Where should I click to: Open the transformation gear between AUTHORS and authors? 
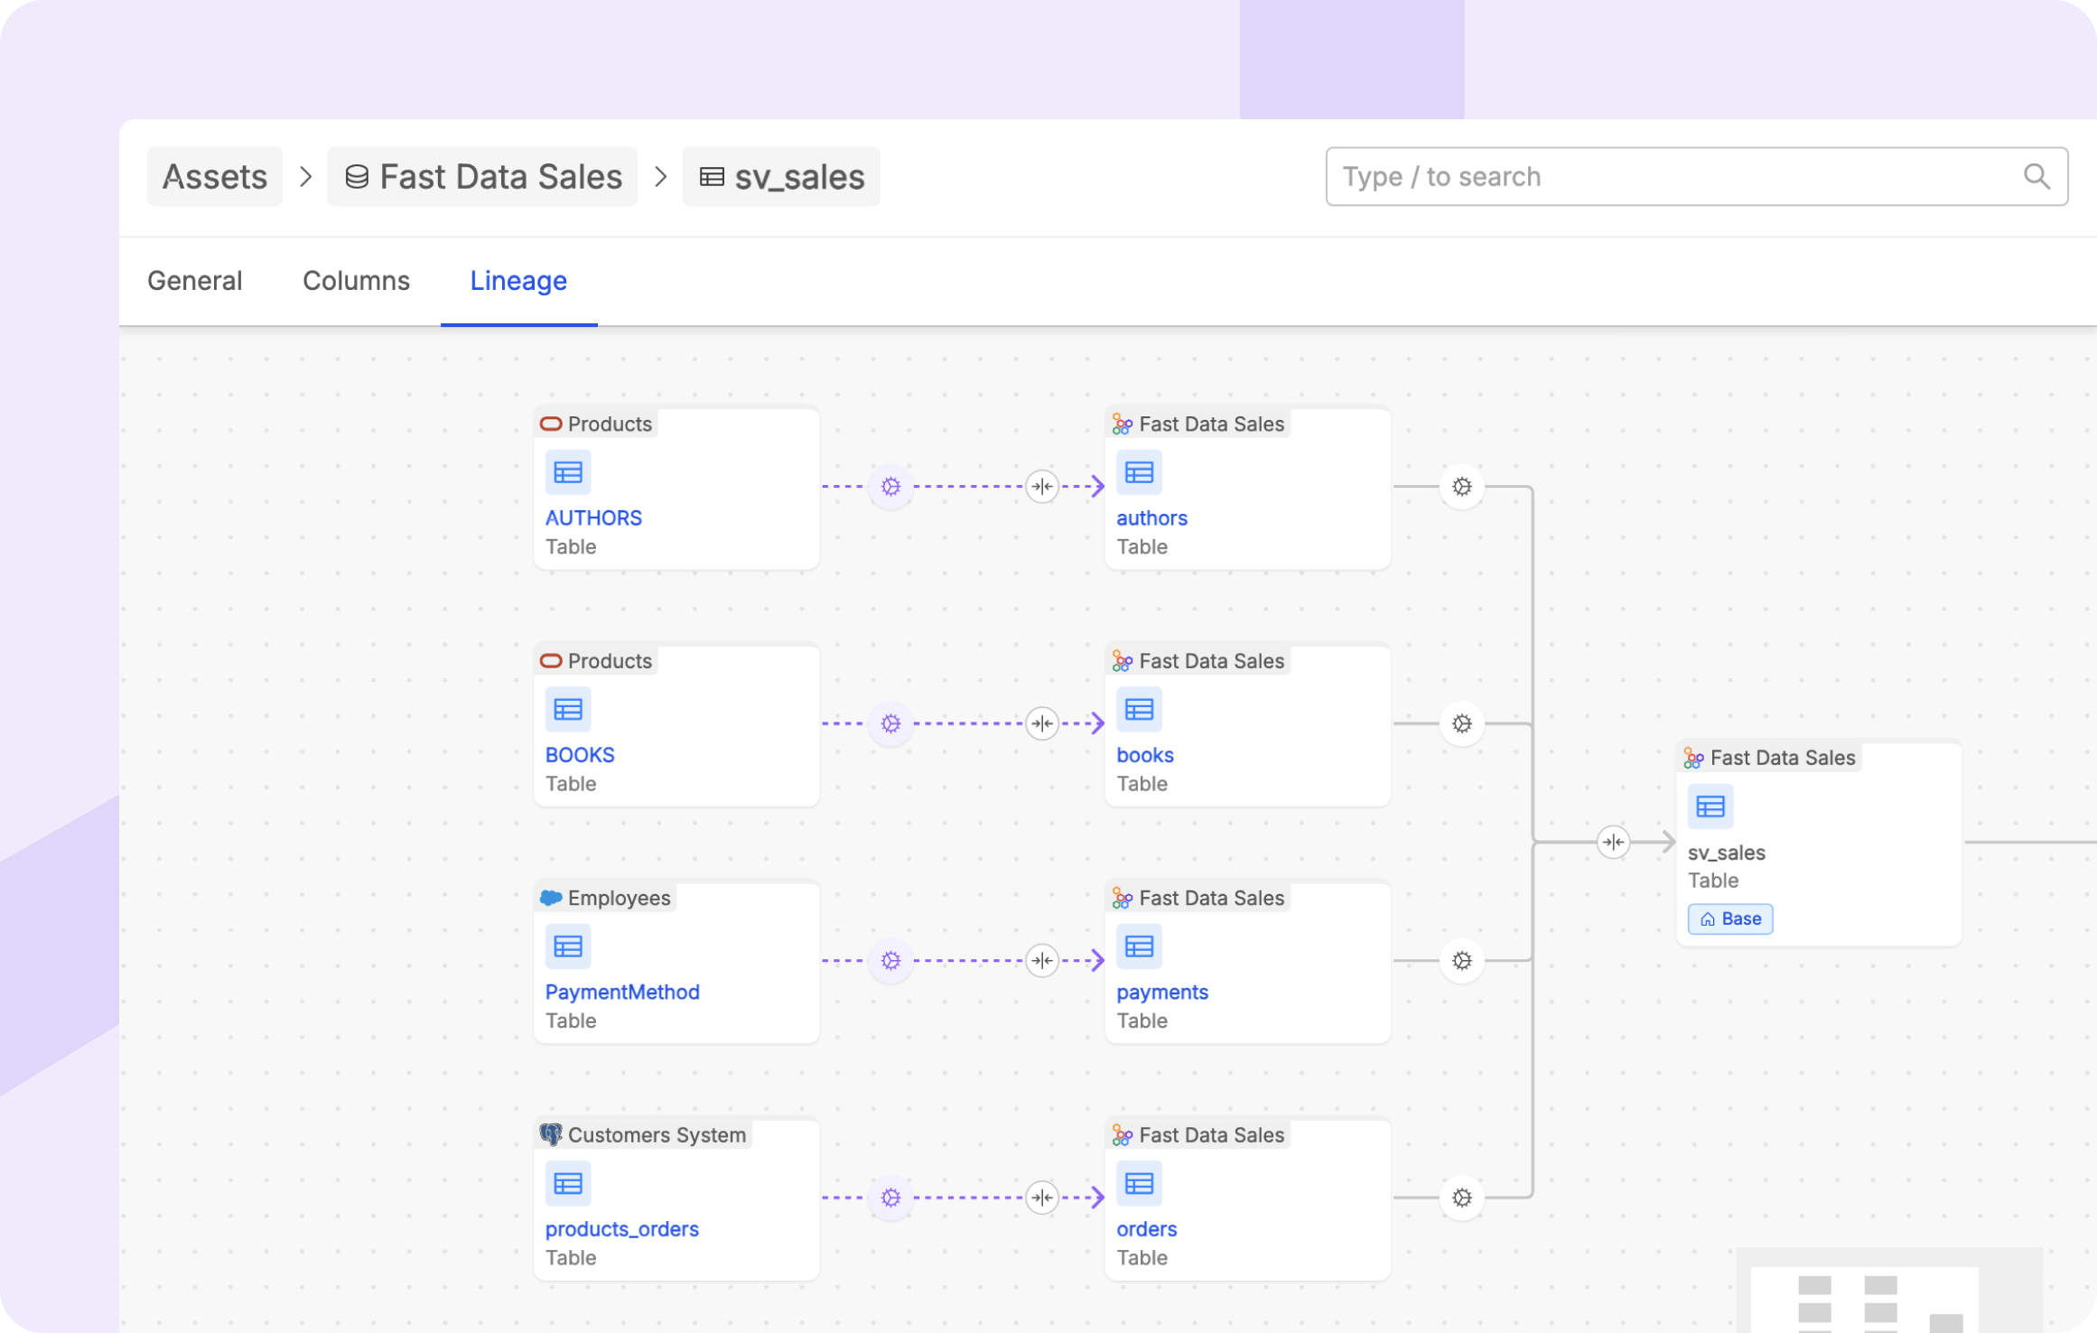point(890,486)
